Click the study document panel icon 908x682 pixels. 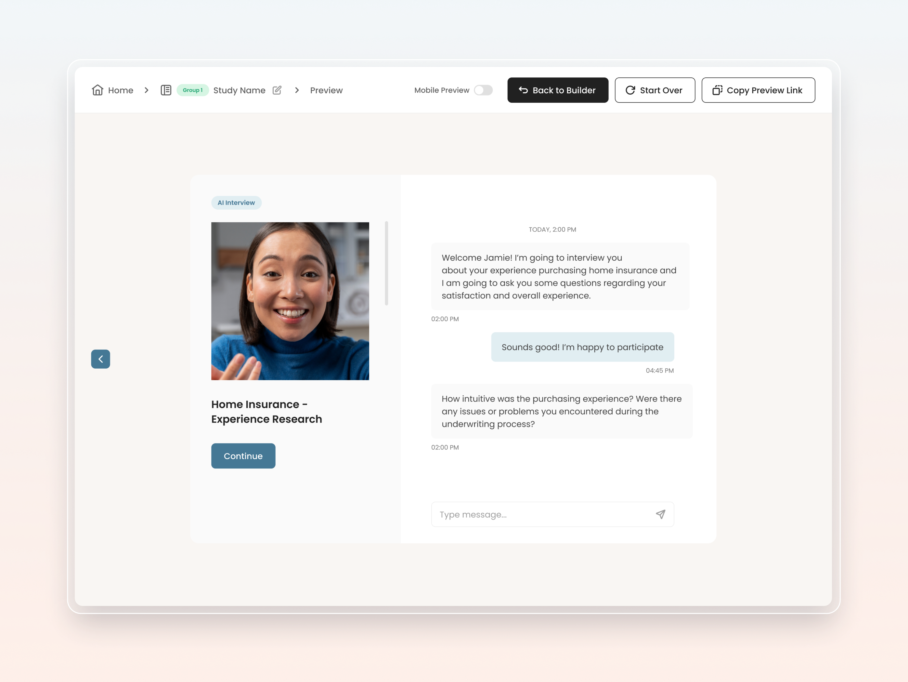pyautogui.click(x=166, y=90)
